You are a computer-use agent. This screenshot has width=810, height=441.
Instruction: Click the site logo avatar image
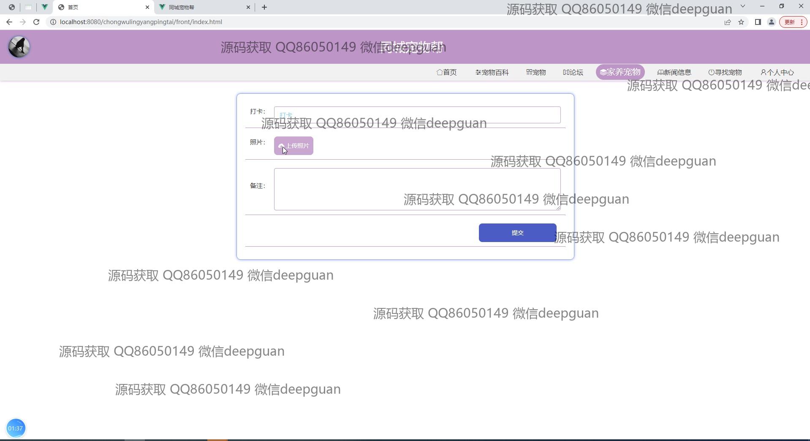[x=19, y=47]
